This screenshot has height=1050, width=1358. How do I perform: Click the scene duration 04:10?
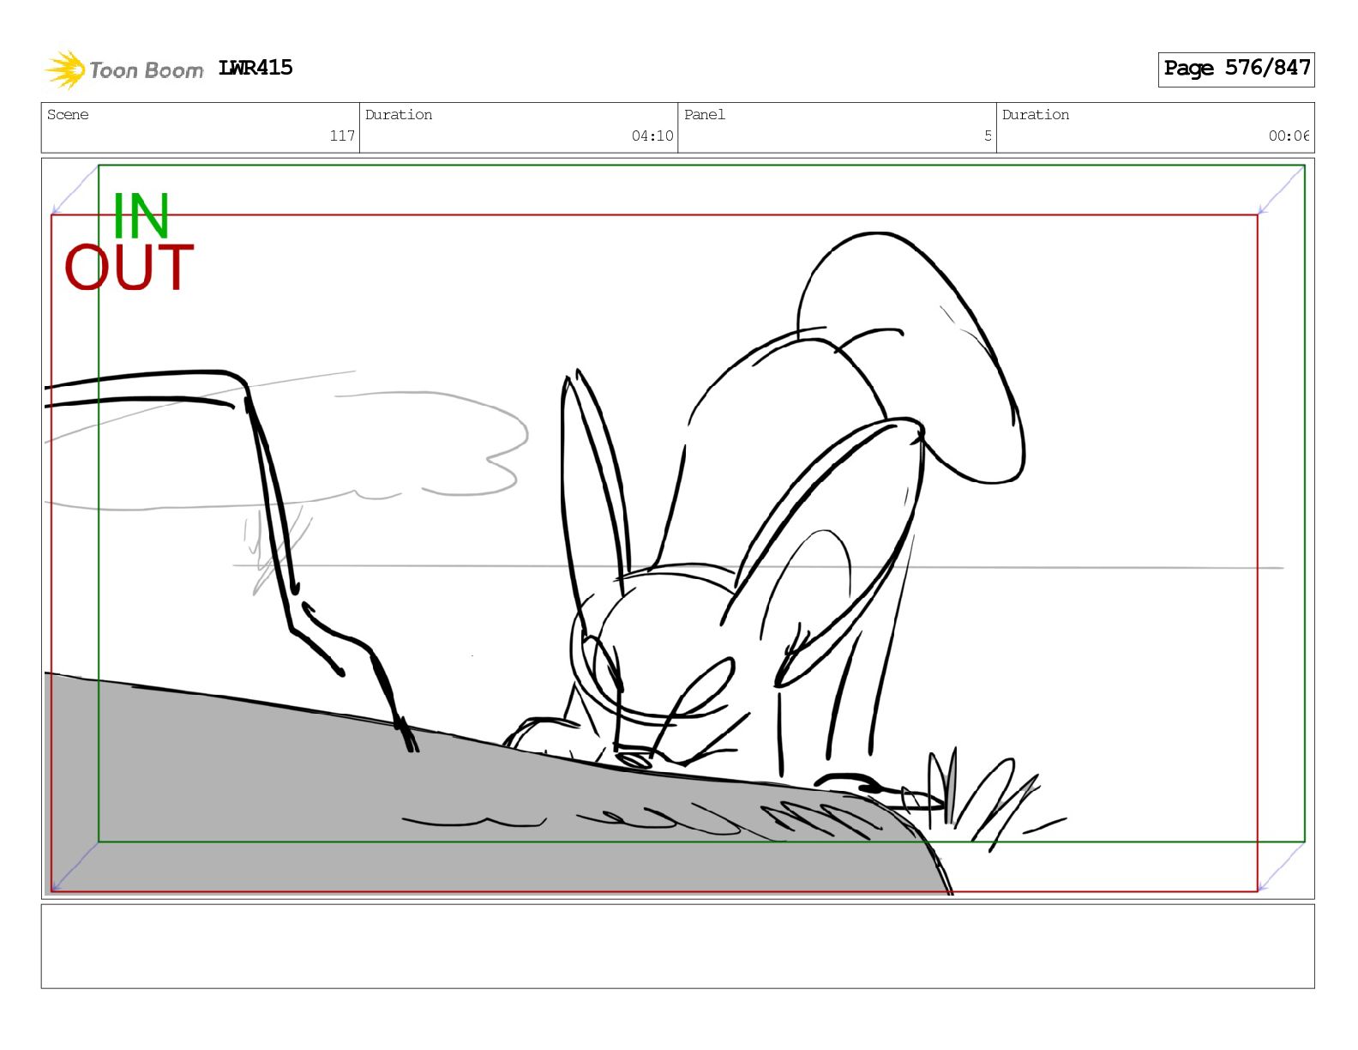point(652,136)
